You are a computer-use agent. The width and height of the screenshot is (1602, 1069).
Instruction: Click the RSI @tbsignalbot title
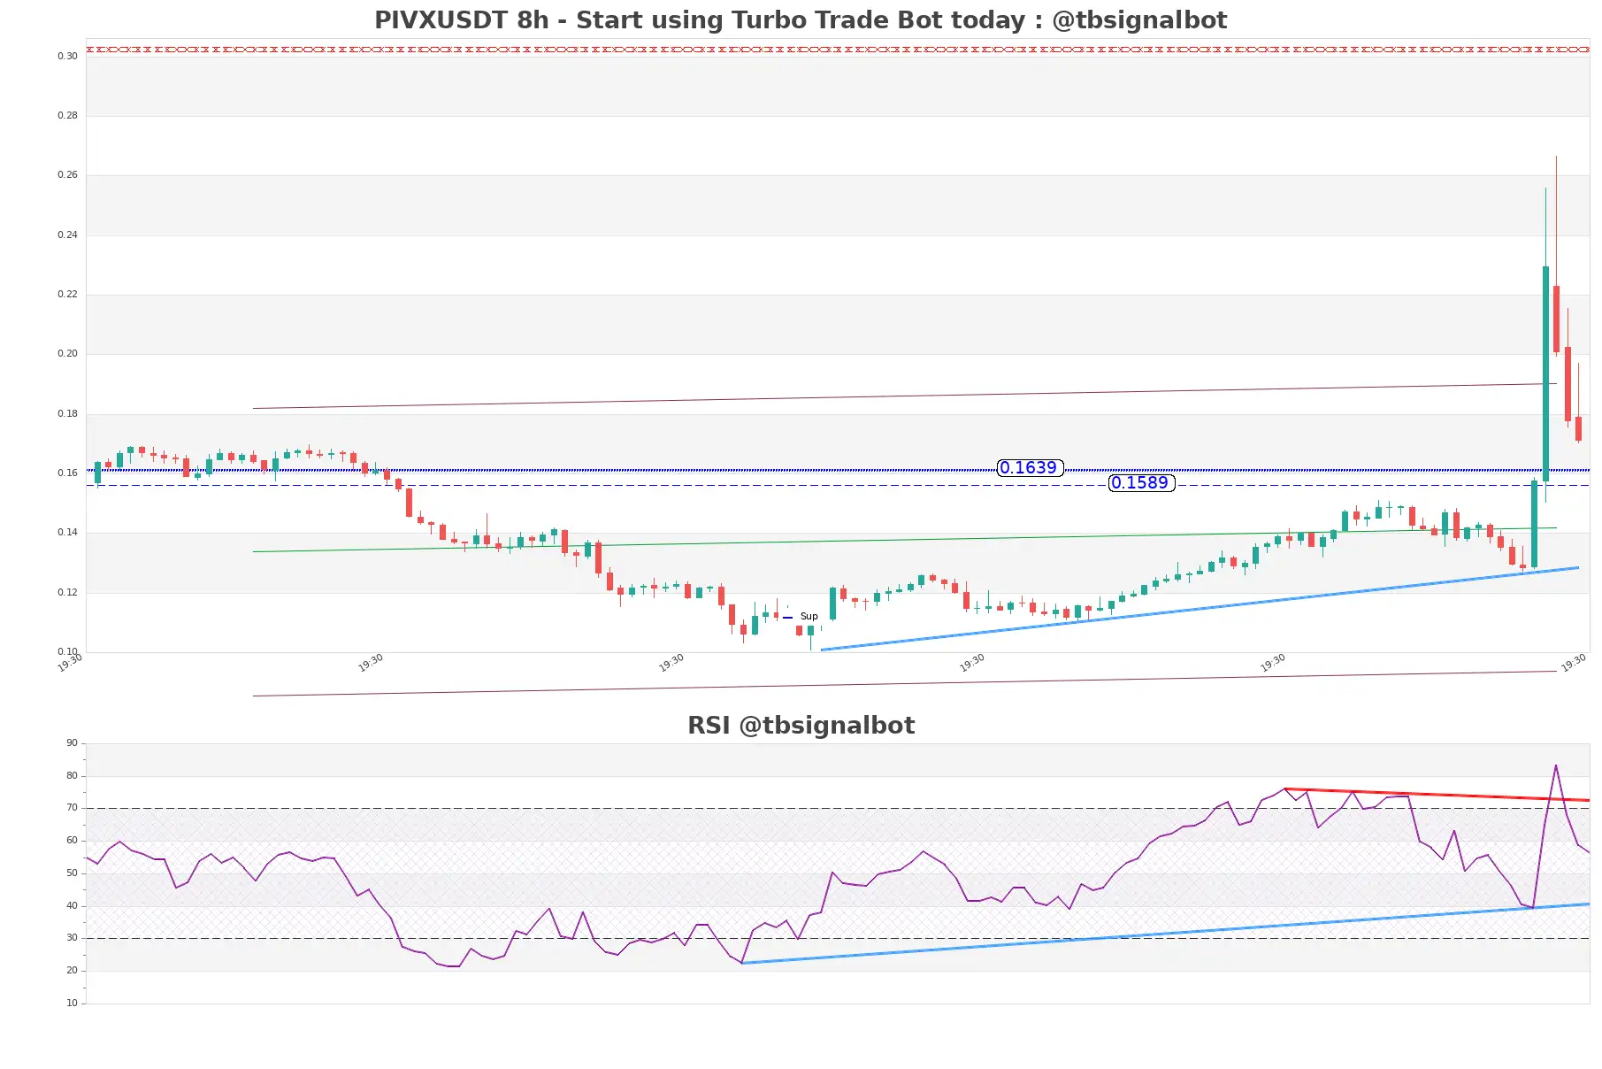click(x=801, y=726)
